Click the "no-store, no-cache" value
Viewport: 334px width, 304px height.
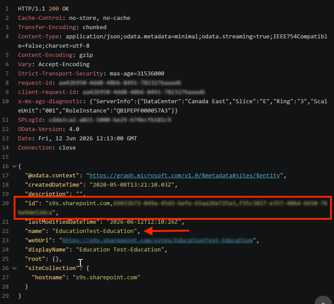click(99, 18)
